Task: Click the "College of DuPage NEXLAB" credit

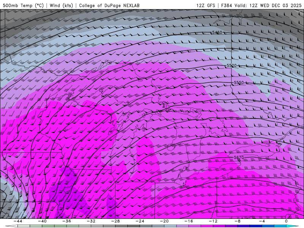Action: pyautogui.click(x=109, y=5)
